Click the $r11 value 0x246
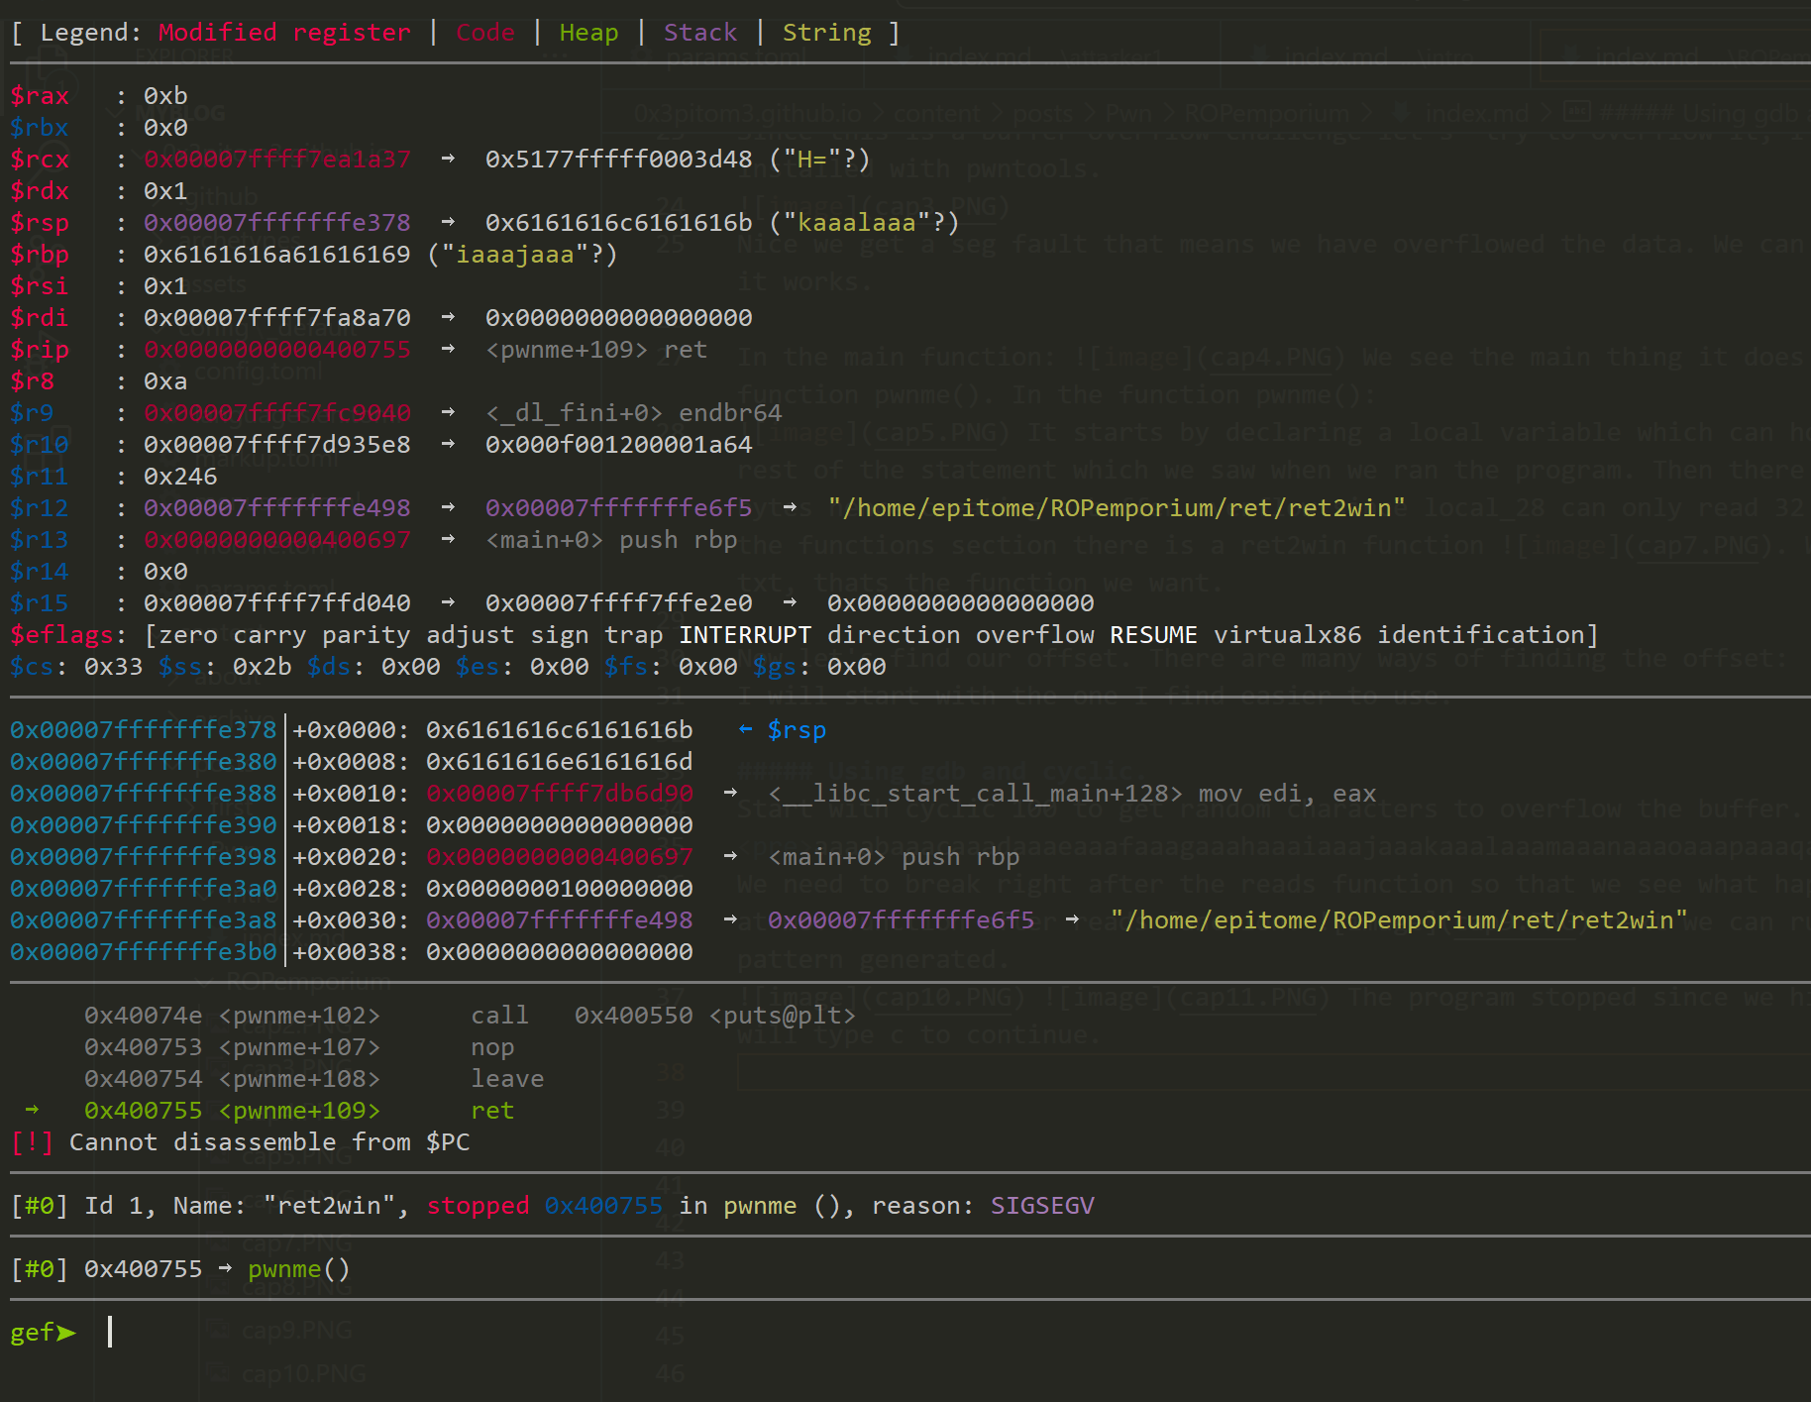The height and width of the screenshot is (1402, 1811). click(x=180, y=477)
